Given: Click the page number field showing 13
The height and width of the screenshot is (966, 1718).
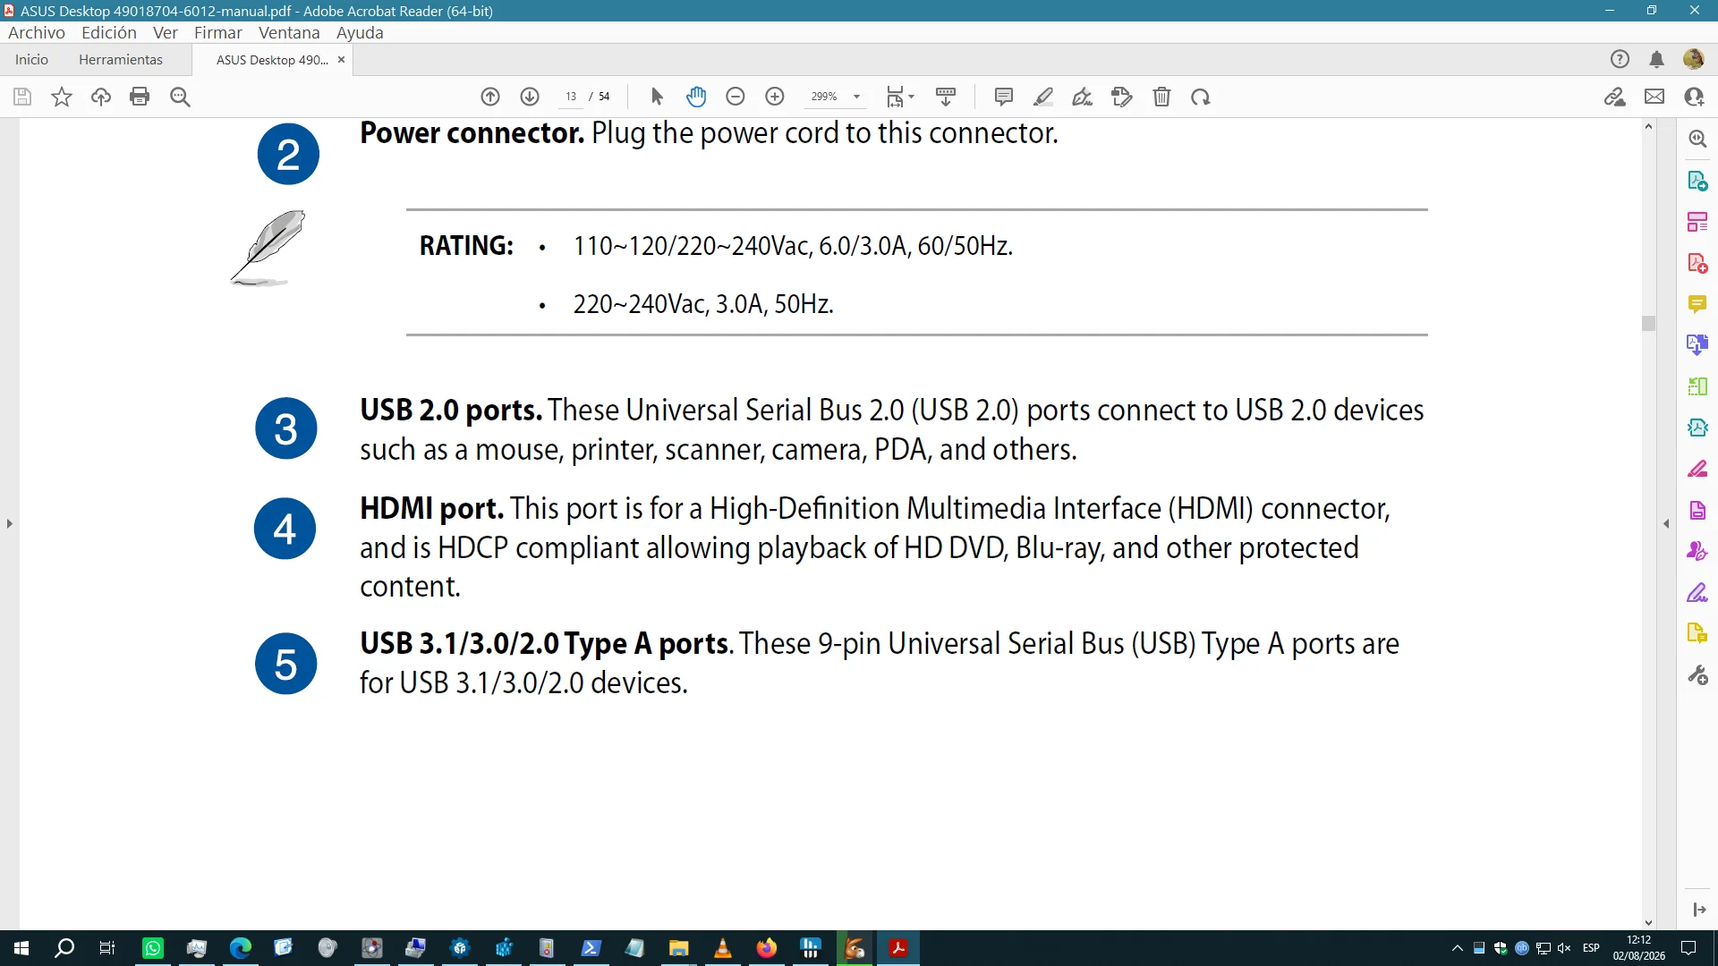Looking at the screenshot, I should tap(571, 97).
